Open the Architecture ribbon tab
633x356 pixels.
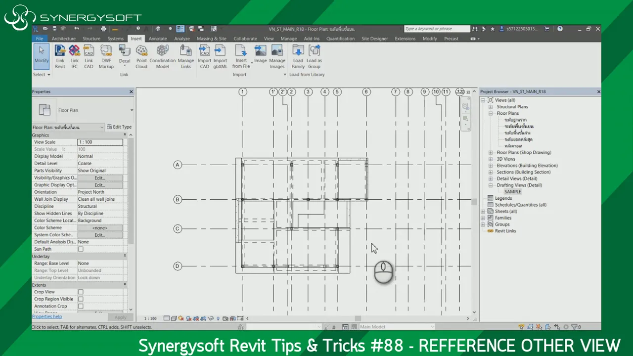coord(64,39)
